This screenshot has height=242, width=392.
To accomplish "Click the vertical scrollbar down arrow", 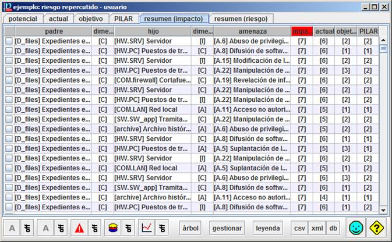I will pyautogui.click(x=383, y=209).
